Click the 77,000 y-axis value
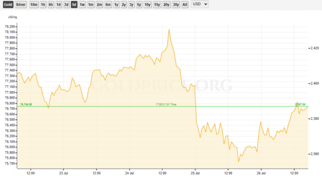This screenshot has height=179, width=322. pos(10,92)
